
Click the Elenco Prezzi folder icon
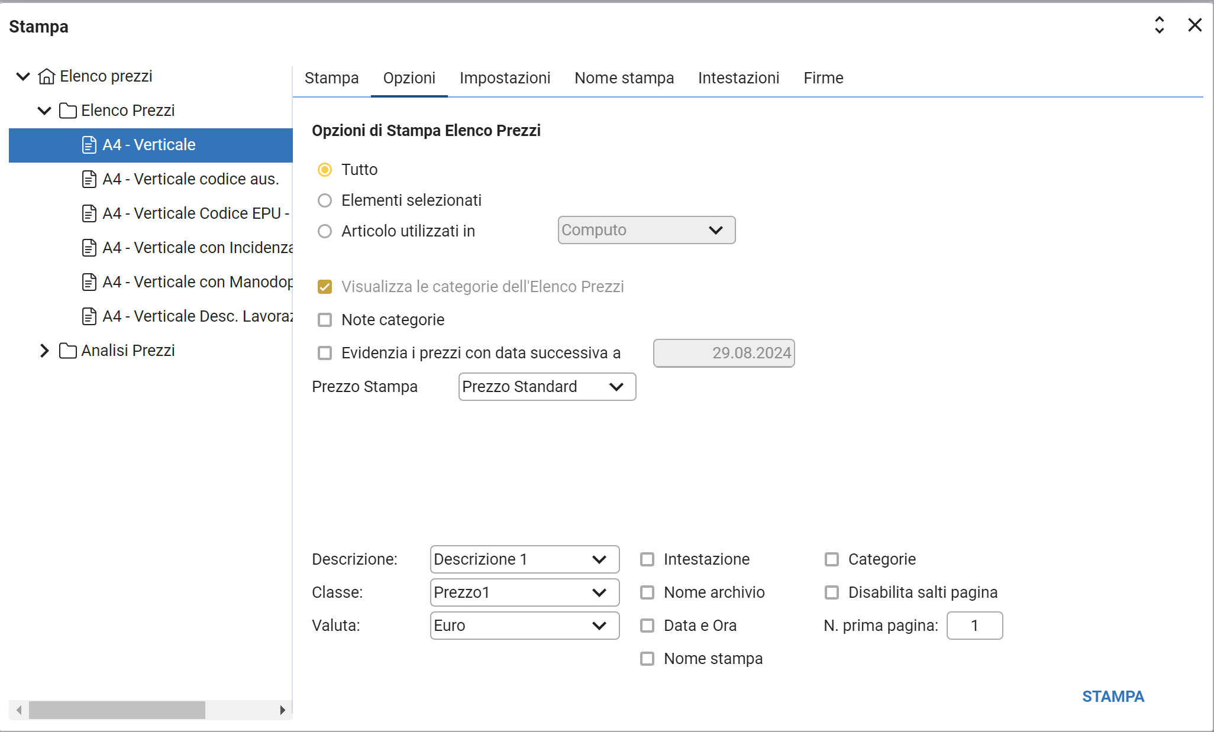tap(67, 111)
